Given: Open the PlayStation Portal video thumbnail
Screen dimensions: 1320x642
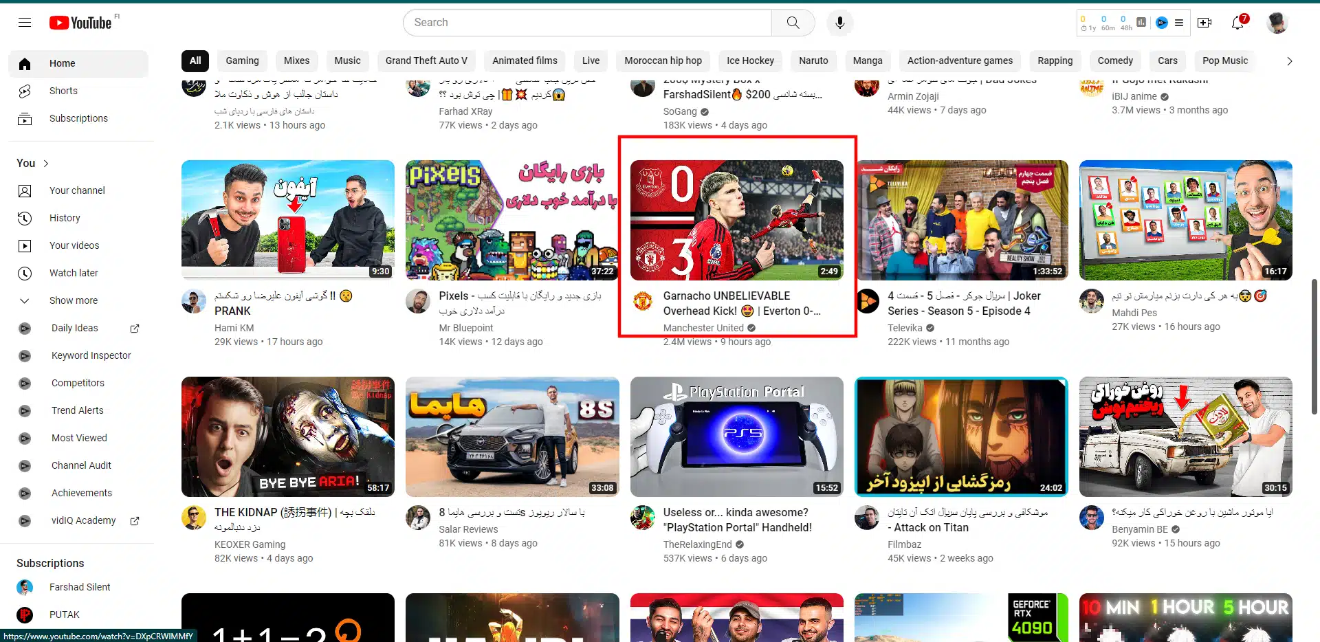Looking at the screenshot, I should click(x=736, y=436).
